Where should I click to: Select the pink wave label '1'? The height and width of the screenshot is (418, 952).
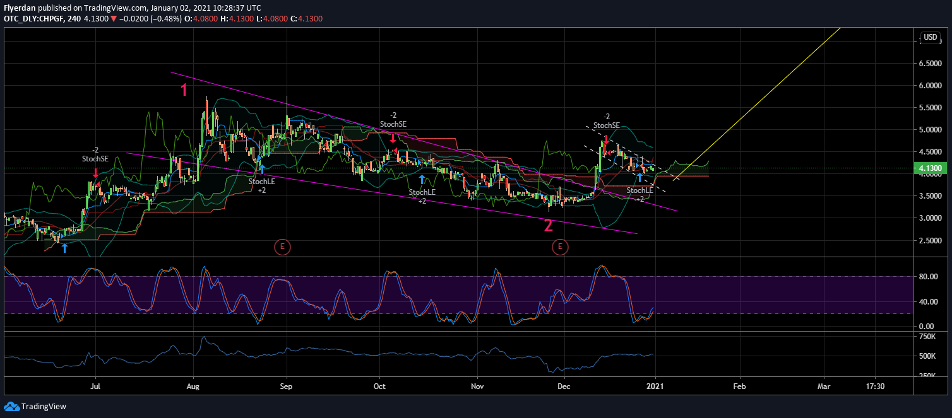pyautogui.click(x=184, y=90)
